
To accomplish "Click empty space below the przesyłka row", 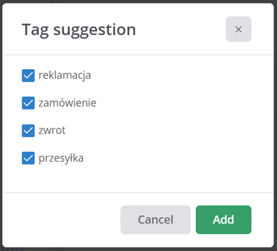I will pos(138,179).
